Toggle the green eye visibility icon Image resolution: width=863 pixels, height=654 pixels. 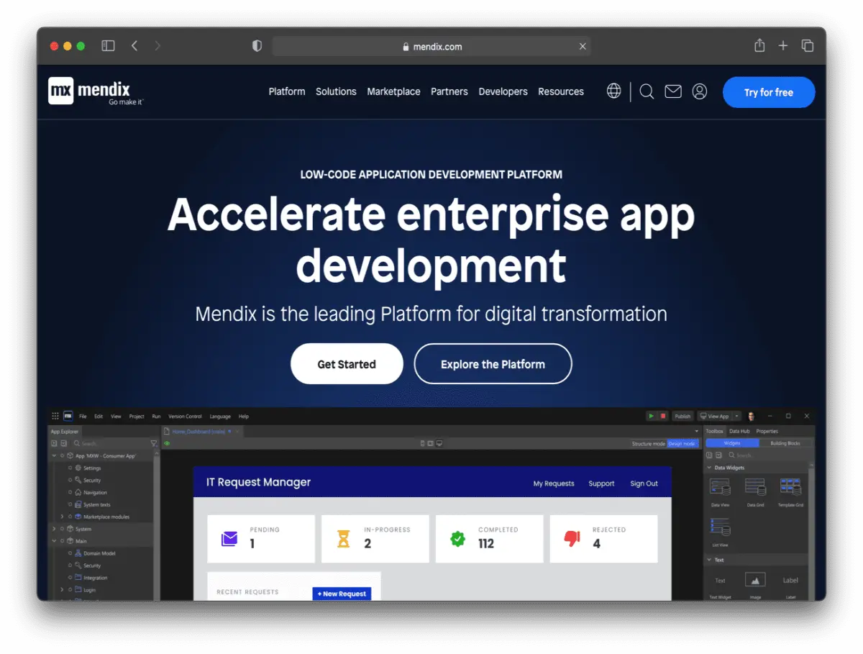tap(167, 444)
